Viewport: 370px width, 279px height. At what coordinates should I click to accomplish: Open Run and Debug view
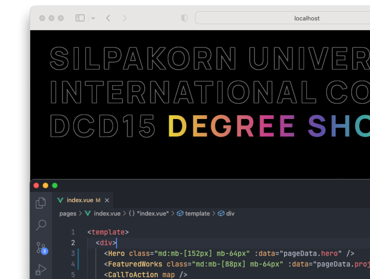point(40,270)
